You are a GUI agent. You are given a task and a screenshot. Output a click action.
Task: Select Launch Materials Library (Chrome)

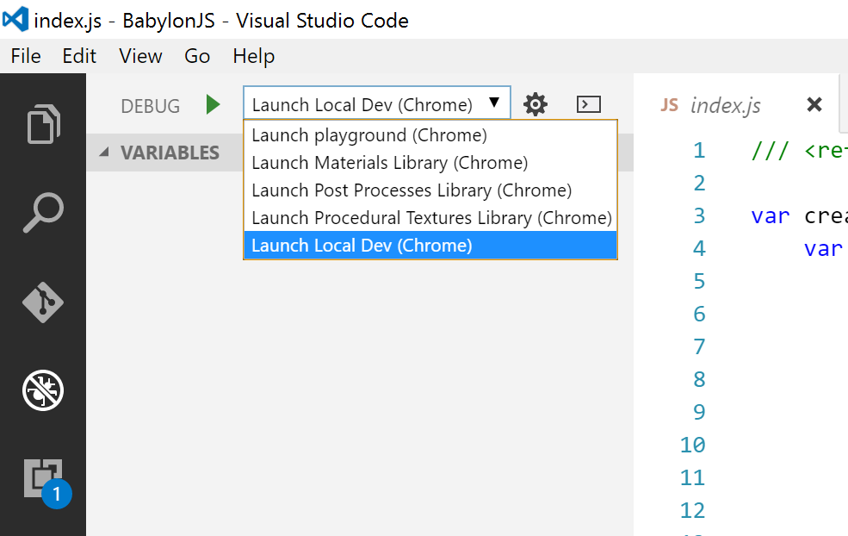430,163
